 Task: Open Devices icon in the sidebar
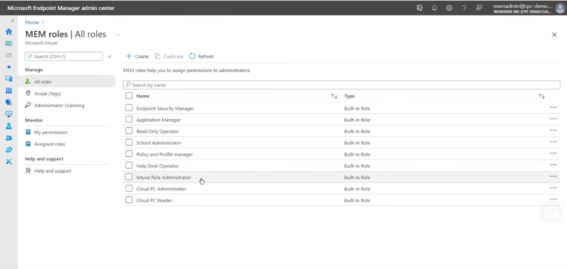click(9, 79)
